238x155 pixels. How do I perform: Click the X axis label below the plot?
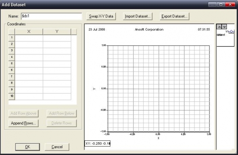(x=158, y=138)
